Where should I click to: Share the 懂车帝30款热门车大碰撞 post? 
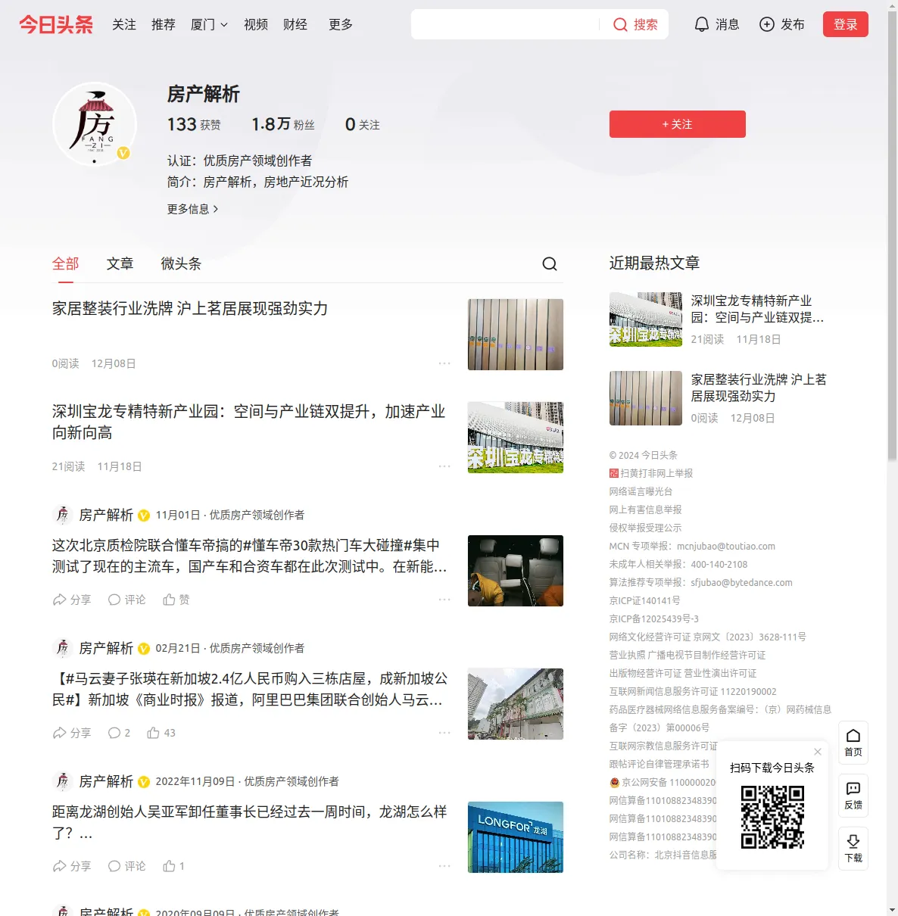point(72,600)
